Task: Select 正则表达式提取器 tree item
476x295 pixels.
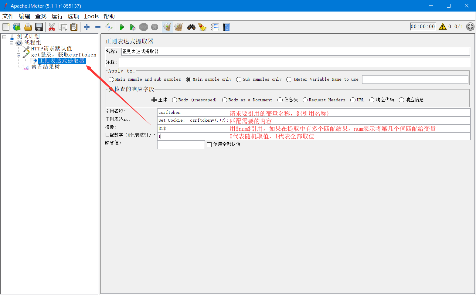Action: tap(62, 61)
